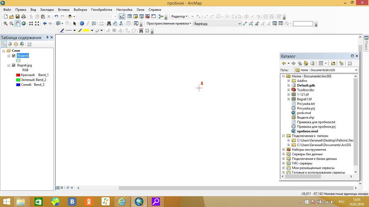Click Go To Home Folder in Catalog
The height and width of the screenshot is (207, 369).
(306, 63)
